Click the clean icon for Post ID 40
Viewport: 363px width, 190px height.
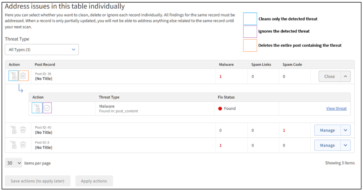[13, 130]
